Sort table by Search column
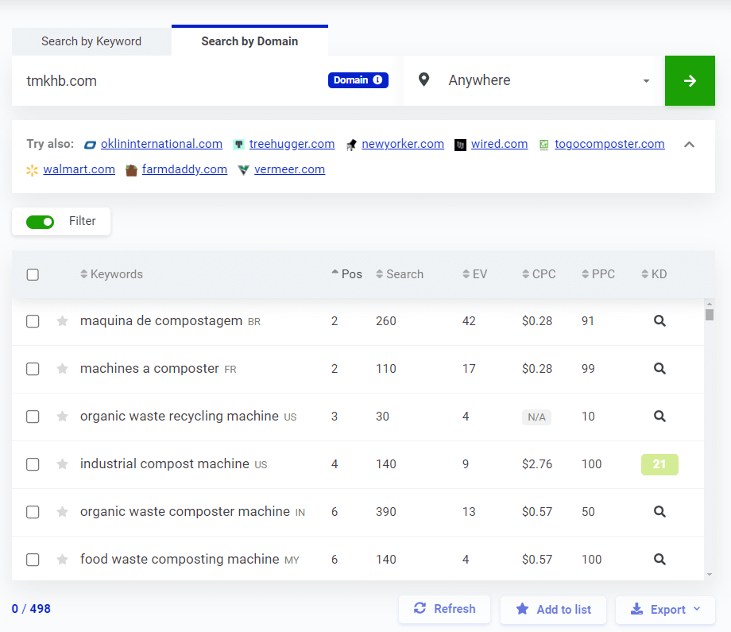The height and width of the screenshot is (632, 731). (400, 274)
